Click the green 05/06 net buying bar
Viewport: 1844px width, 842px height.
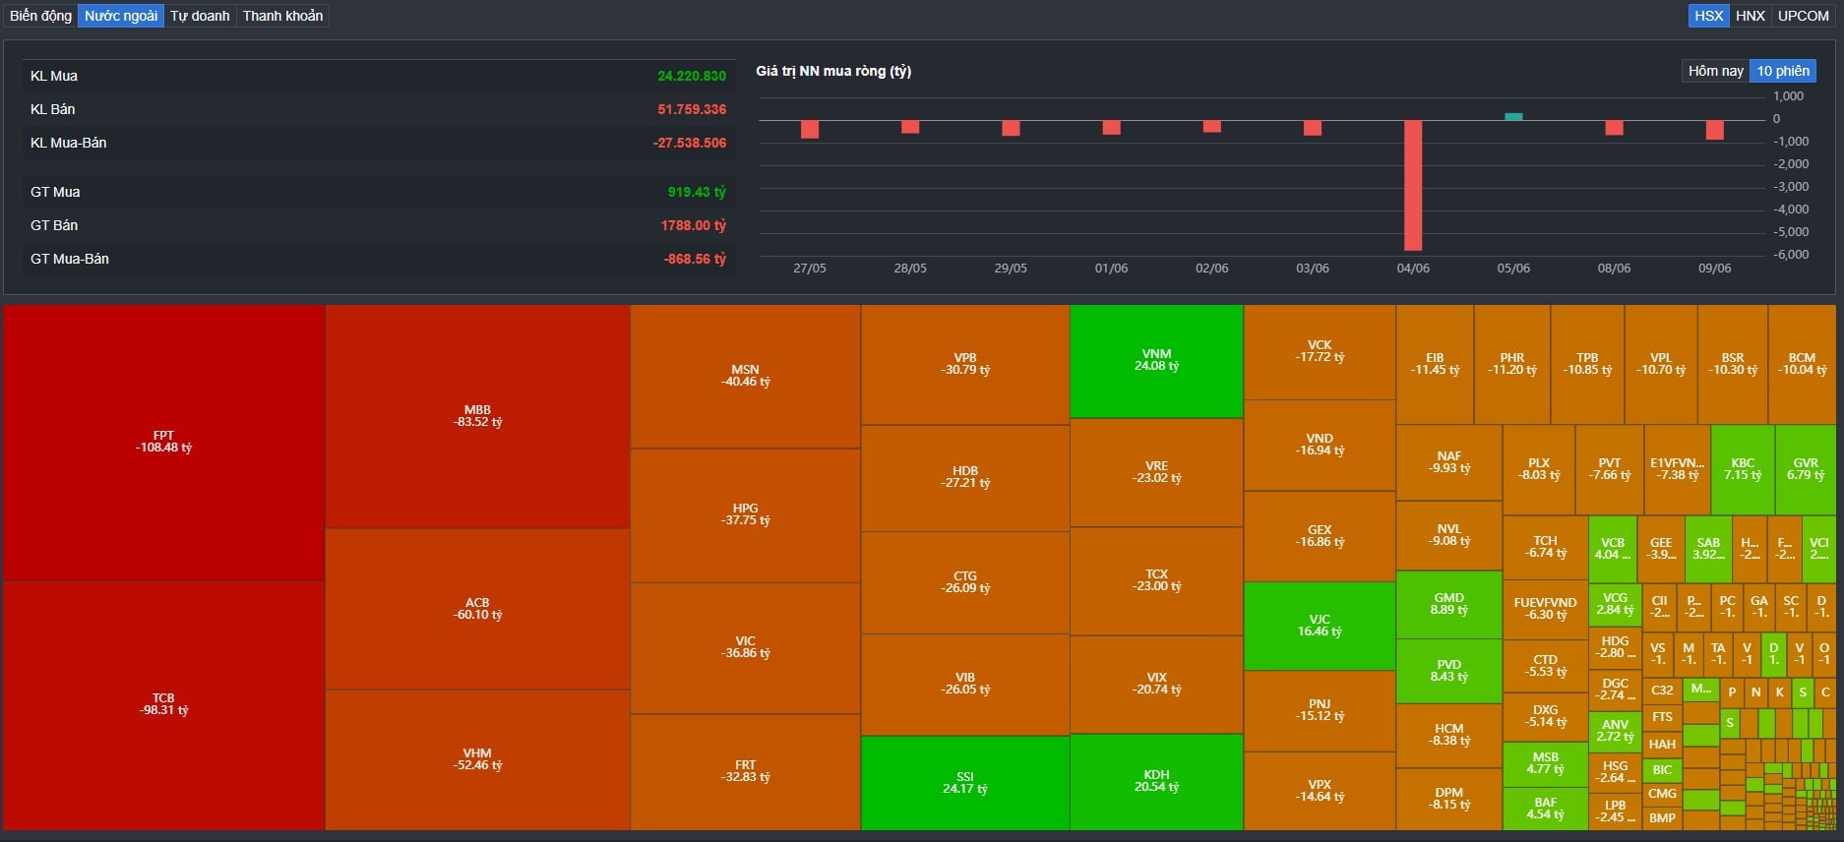point(1513,116)
